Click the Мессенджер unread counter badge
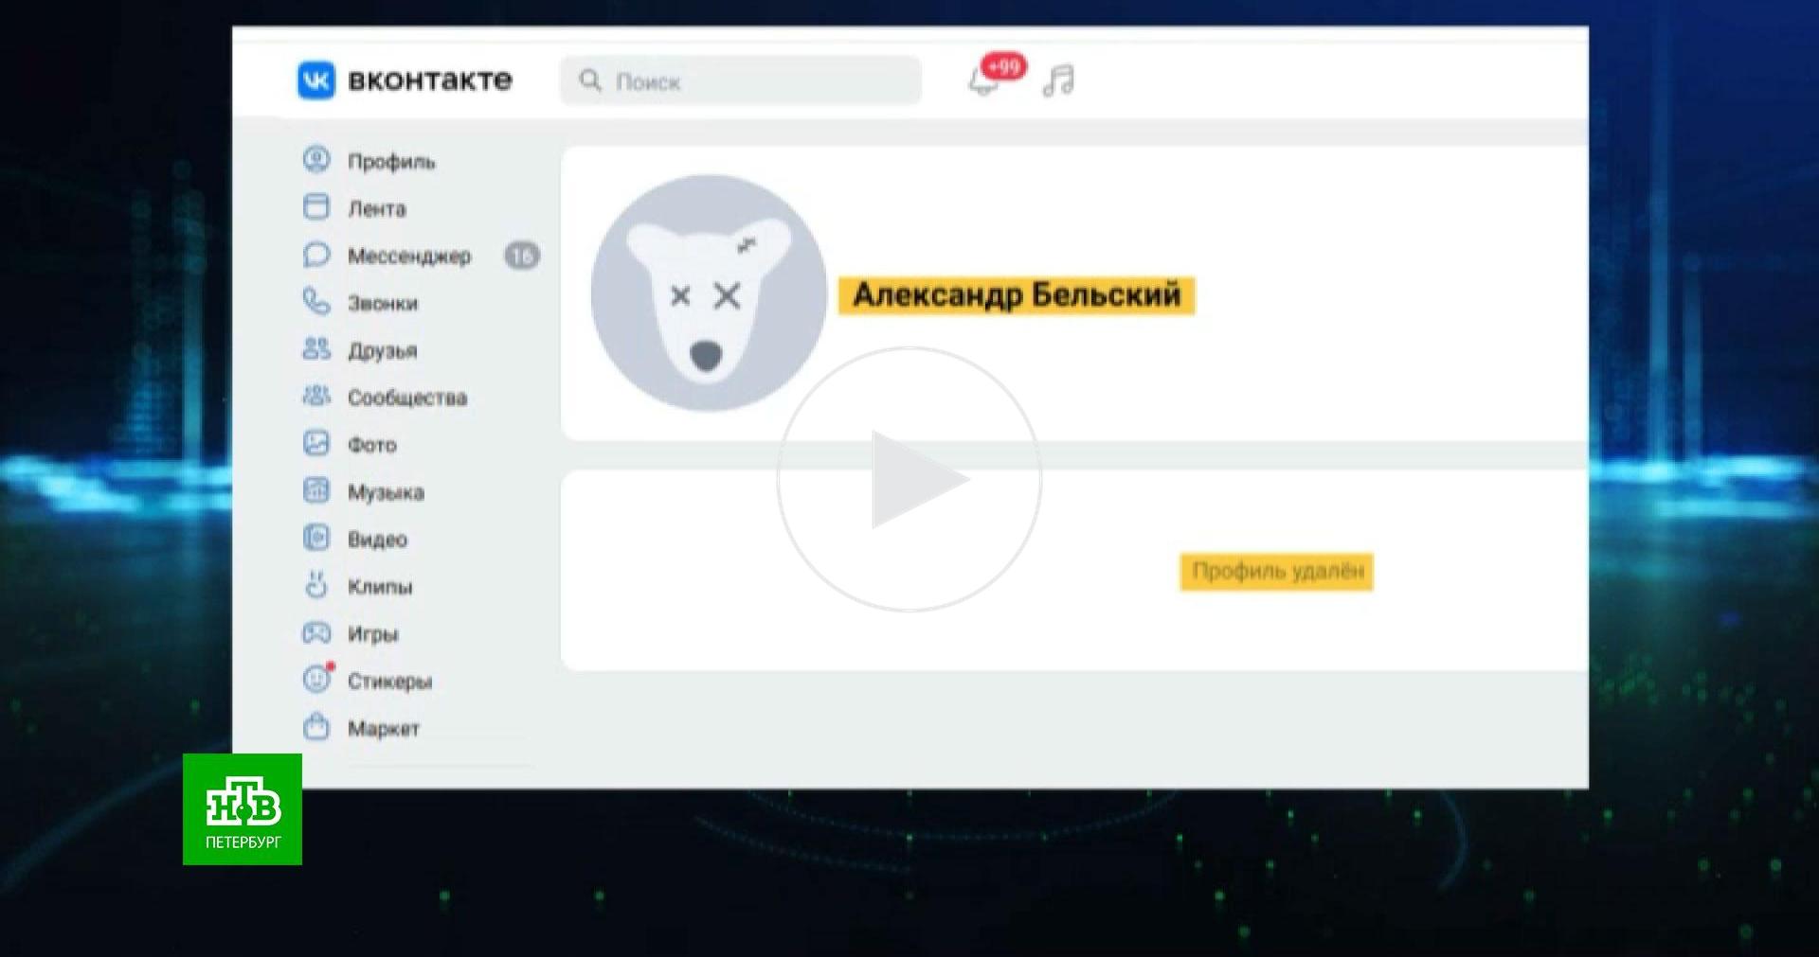The width and height of the screenshot is (1819, 957). (x=522, y=256)
